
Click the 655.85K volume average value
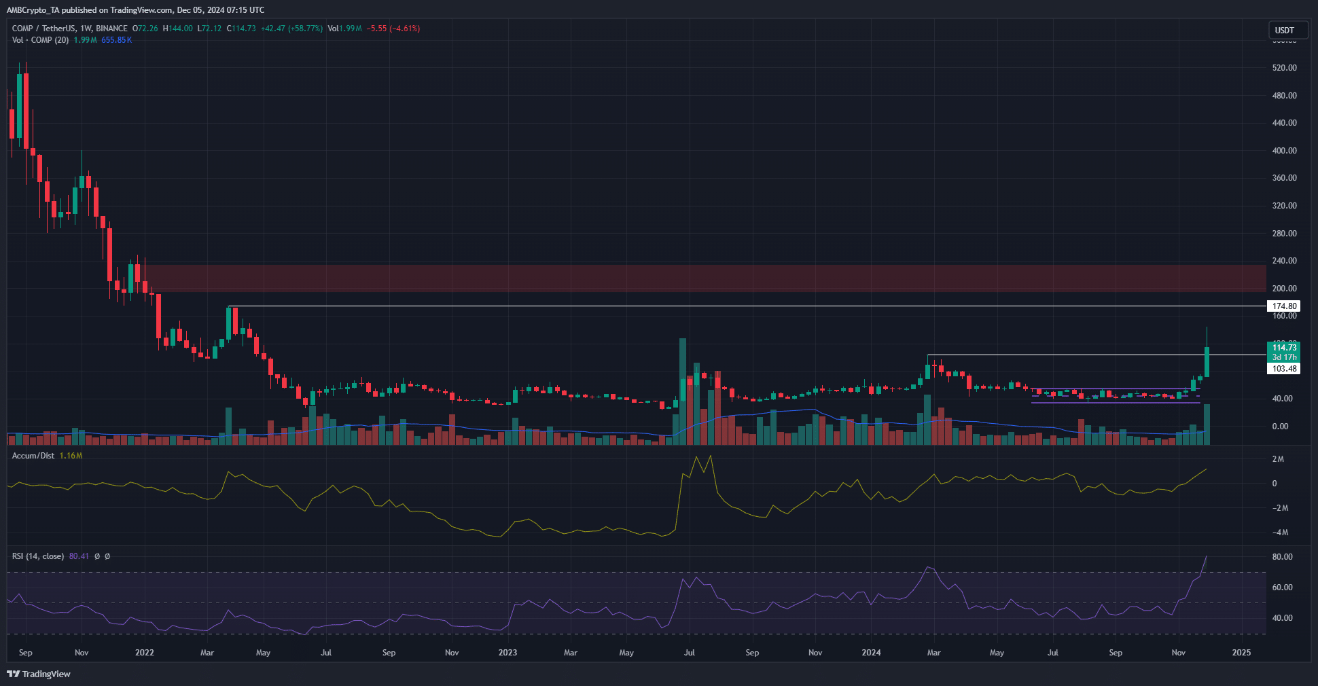coord(116,40)
